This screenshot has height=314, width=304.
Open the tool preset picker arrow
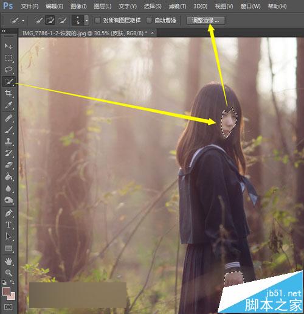(23, 21)
